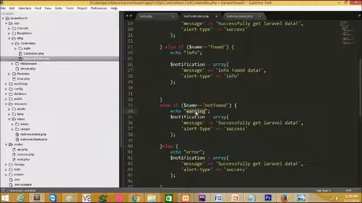Go to previous tab with left arrow
The width and height of the screenshot is (362, 203).
click(127, 16)
